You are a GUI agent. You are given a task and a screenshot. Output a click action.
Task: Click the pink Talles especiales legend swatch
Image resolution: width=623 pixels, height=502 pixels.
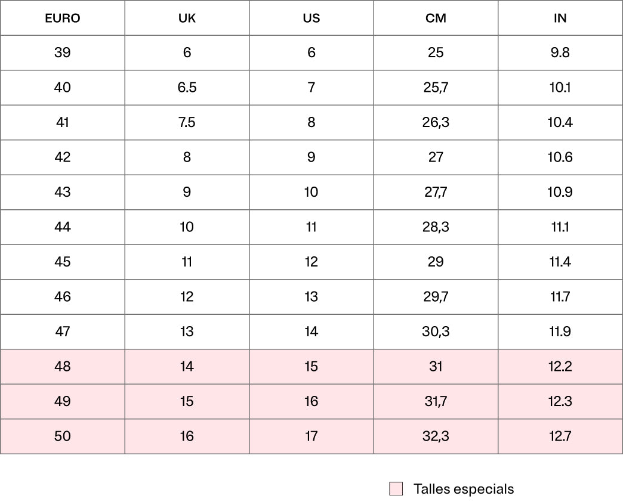coord(396,489)
